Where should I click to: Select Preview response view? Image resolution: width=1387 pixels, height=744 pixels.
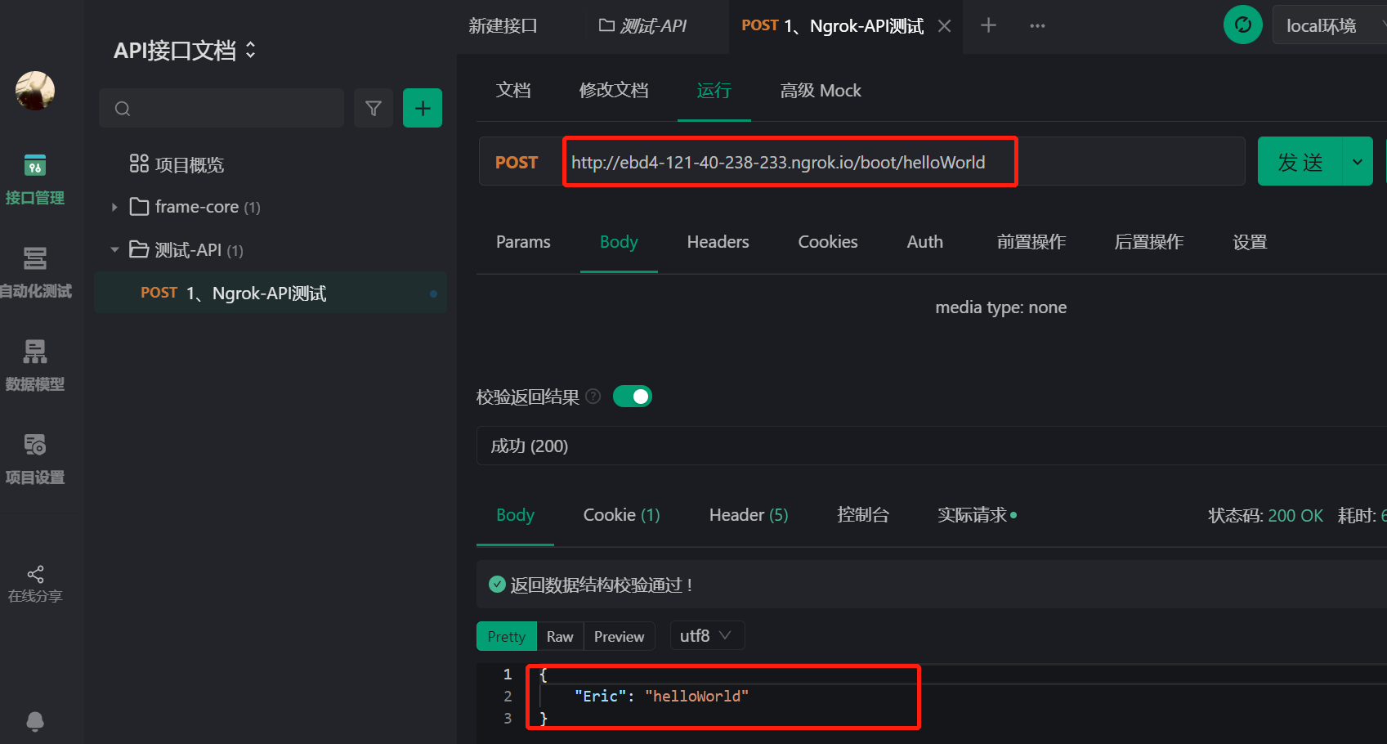pyautogui.click(x=619, y=636)
